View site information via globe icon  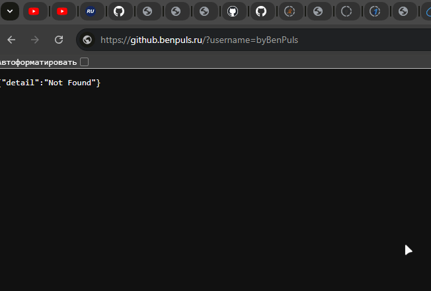click(87, 40)
